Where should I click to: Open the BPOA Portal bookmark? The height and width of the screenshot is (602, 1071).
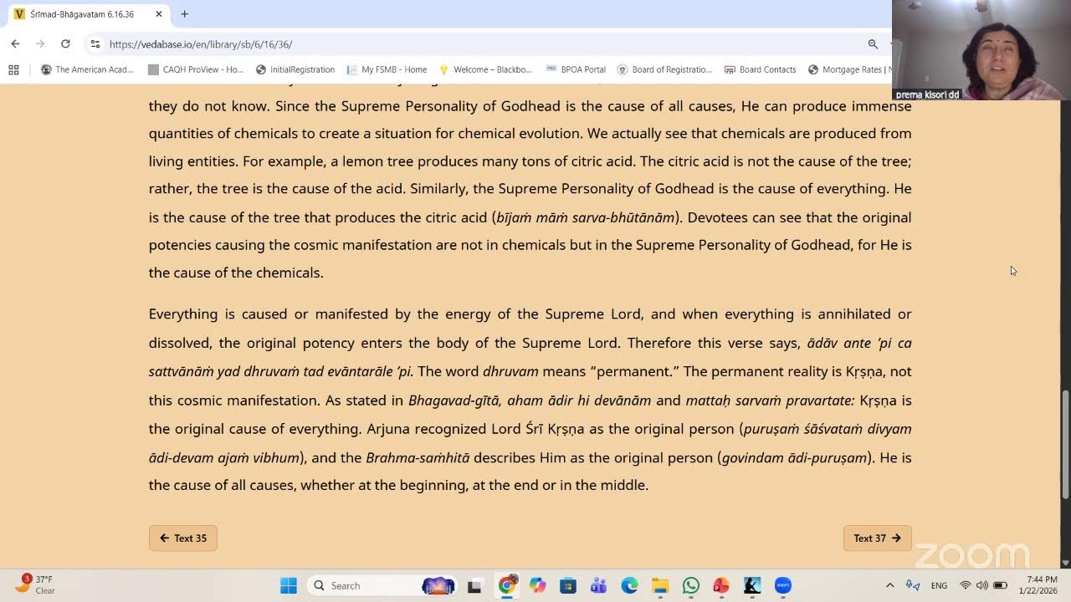click(576, 69)
